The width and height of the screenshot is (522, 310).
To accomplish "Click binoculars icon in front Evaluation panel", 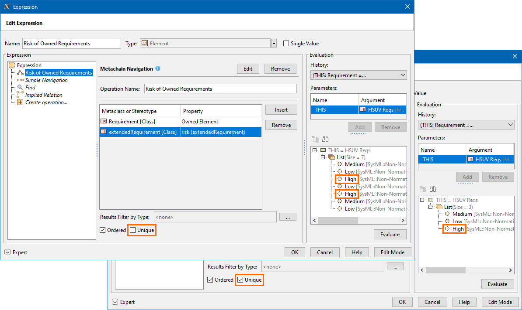I will tap(325, 140).
